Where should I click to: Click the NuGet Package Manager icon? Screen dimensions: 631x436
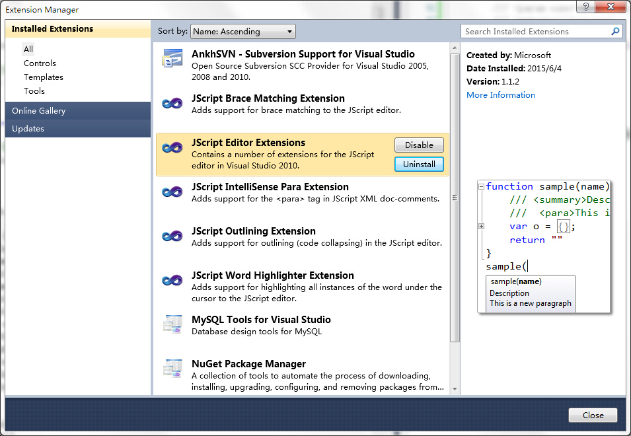[172, 369]
